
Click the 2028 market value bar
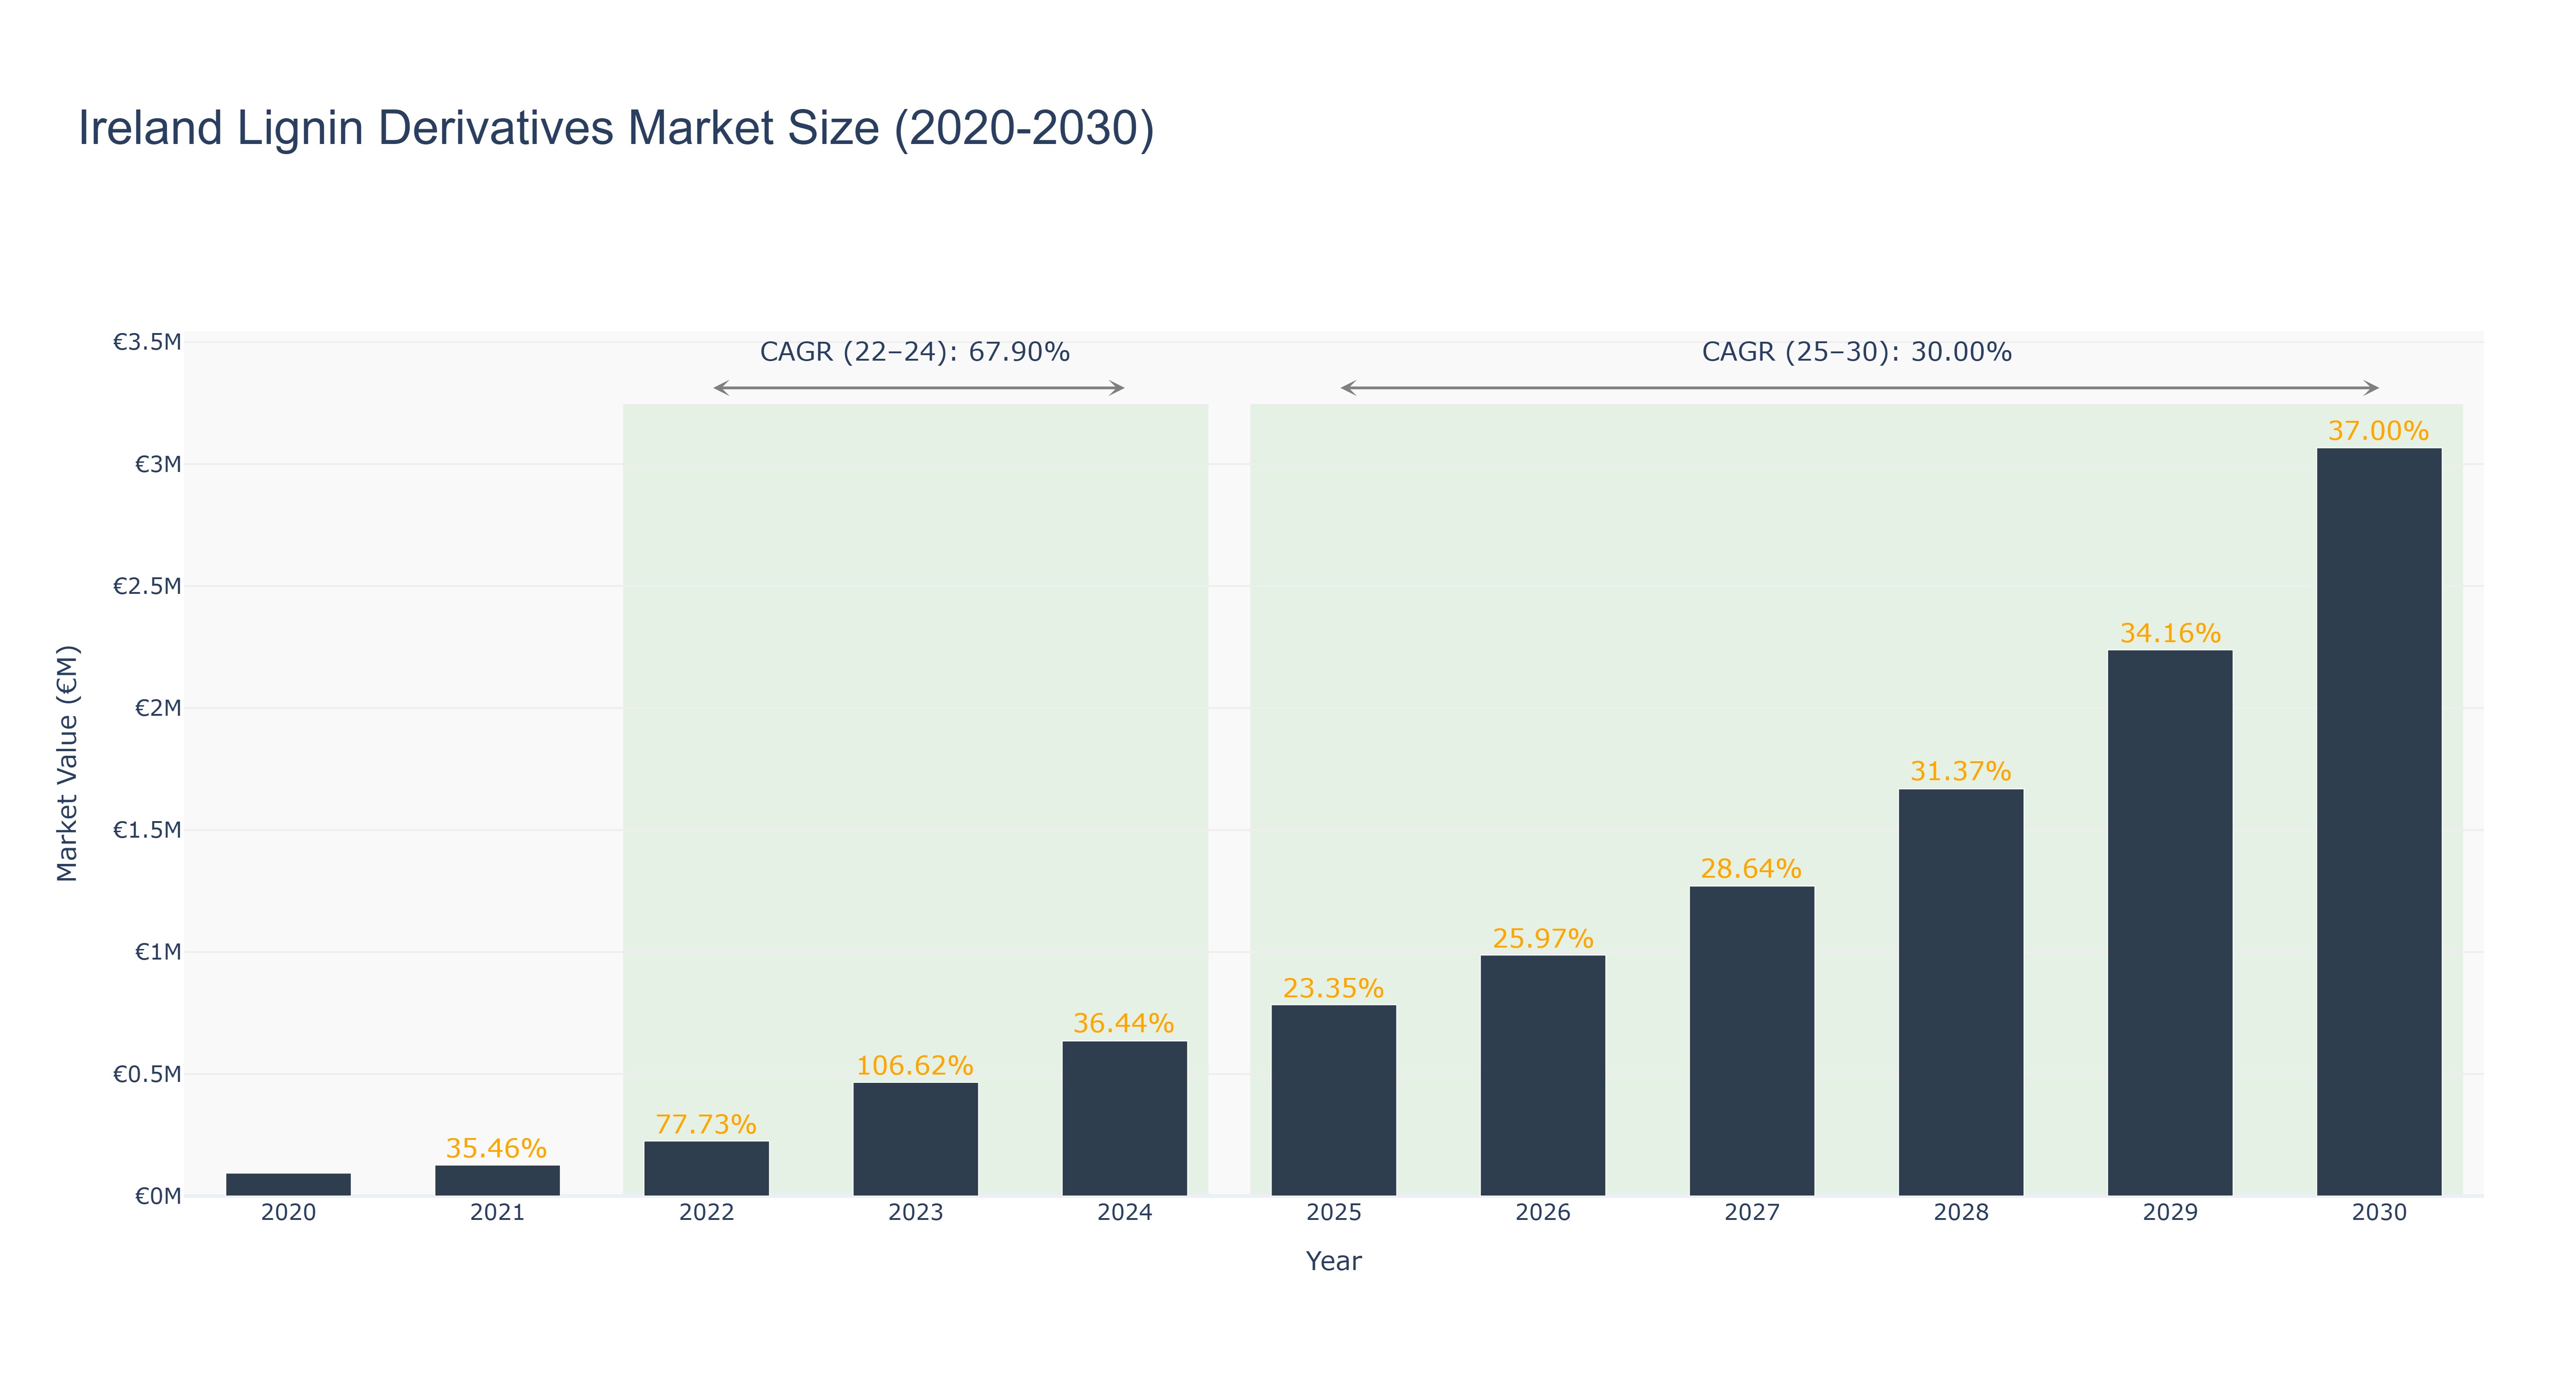[1961, 993]
